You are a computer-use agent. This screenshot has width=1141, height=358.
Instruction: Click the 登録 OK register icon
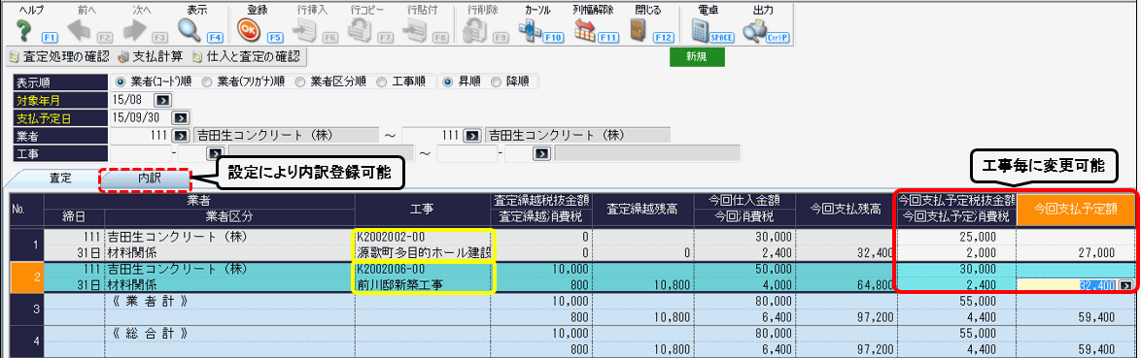pos(250,30)
